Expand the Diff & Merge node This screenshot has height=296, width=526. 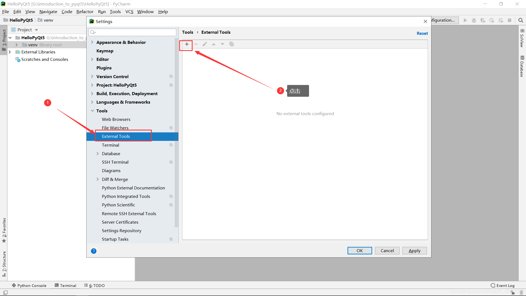point(98,179)
